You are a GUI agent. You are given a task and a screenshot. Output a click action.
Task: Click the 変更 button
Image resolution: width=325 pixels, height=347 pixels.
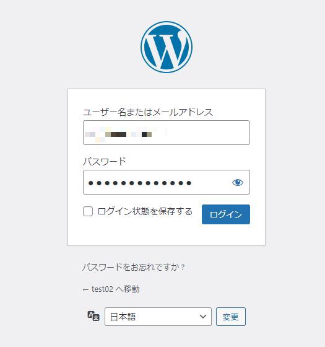point(231,317)
